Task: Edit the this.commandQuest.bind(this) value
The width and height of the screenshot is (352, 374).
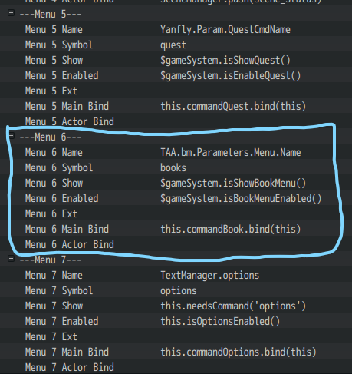Action: pos(233,106)
